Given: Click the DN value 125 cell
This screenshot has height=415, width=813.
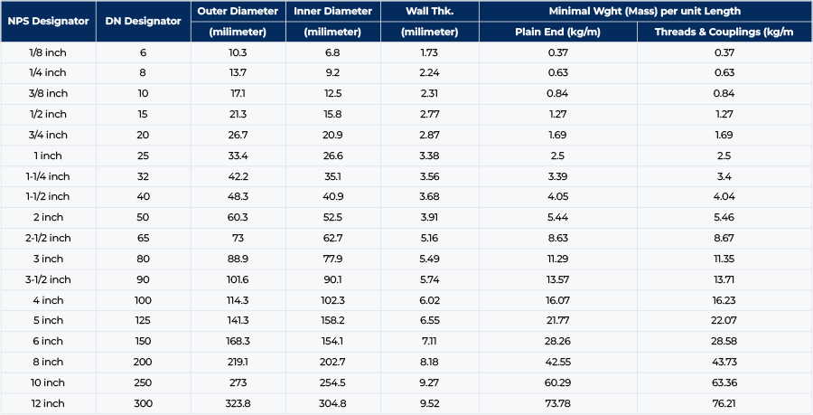Looking at the screenshot, I should 143,320.
